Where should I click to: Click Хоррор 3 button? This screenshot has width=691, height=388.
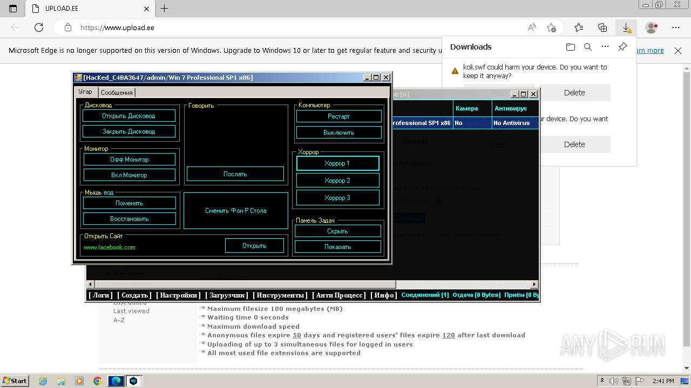coord(337,198)
